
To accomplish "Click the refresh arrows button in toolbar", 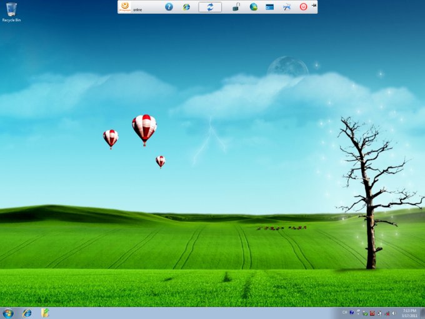I will 210,7.
